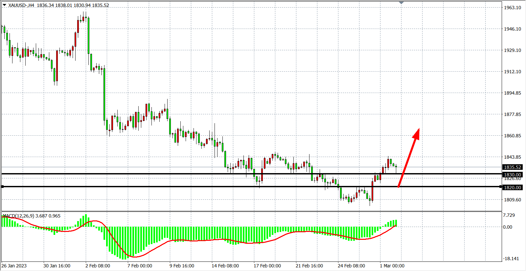Viewport: 526px width, 271px height.
Task: Click the 26 Jan 2023 date label
Action: point(14,266)
